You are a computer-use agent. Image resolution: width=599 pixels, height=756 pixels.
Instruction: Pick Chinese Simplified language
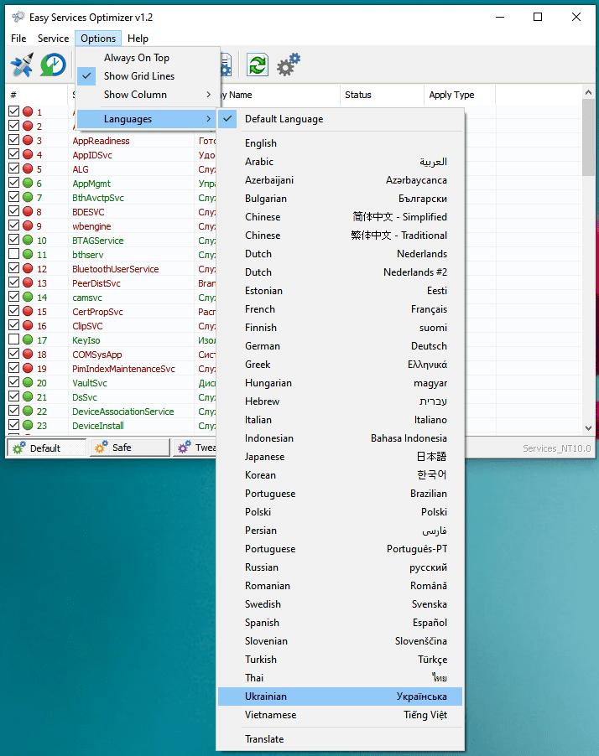[x=340, y=217]
